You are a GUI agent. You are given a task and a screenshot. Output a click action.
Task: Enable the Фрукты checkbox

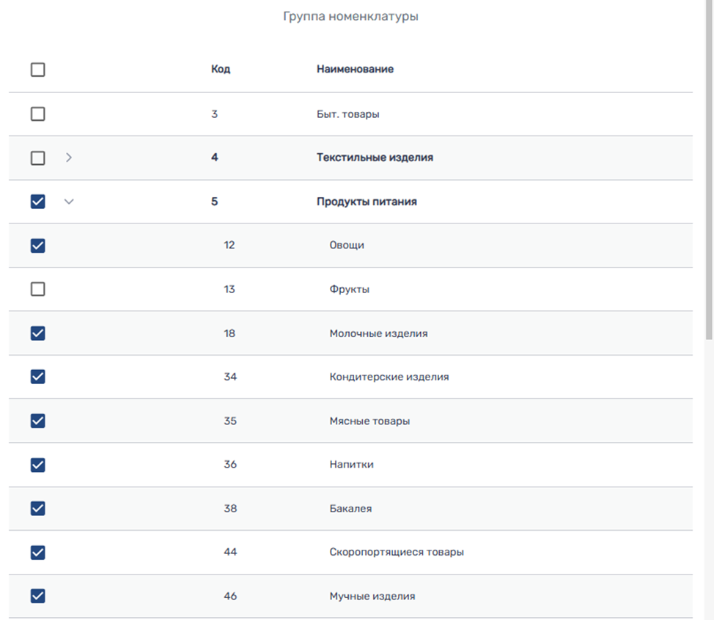point(38,289)
